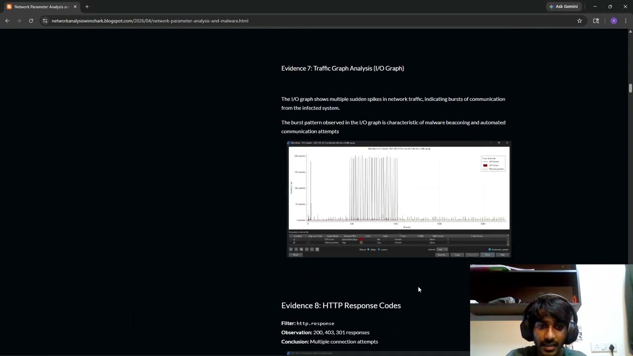Screen dimensions: 633x356
Task: Click the webcam video overlay
Action: click(x=551, y=310)
